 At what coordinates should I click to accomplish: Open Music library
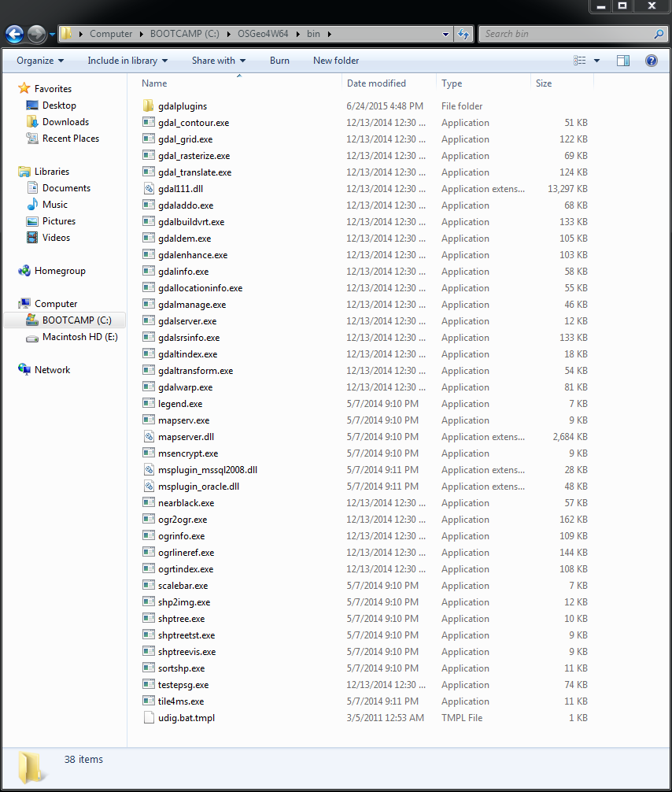(x=54, y=205)
